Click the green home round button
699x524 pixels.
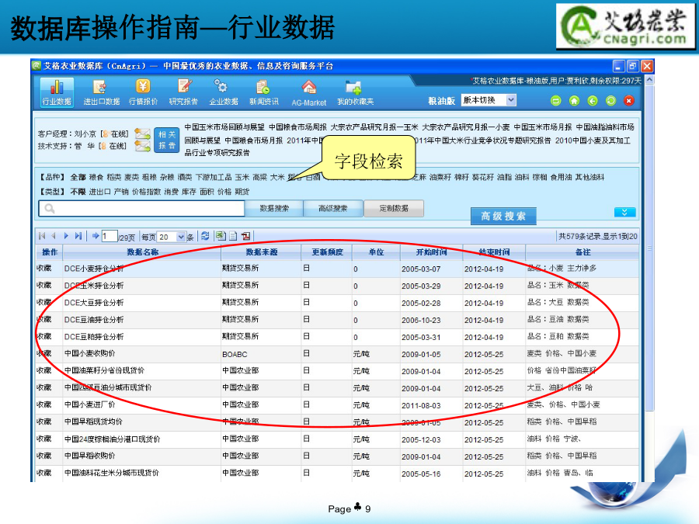pos(574,101)
